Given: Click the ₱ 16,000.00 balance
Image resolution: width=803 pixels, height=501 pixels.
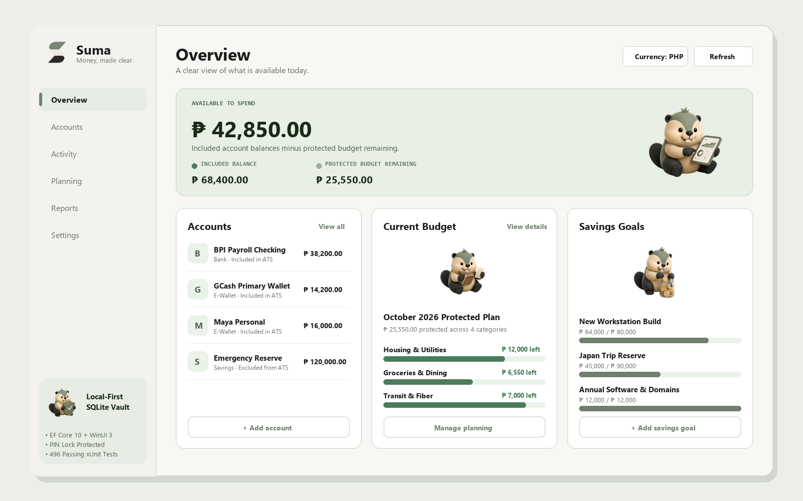Looking at the screenshot, I should (323, 326).
